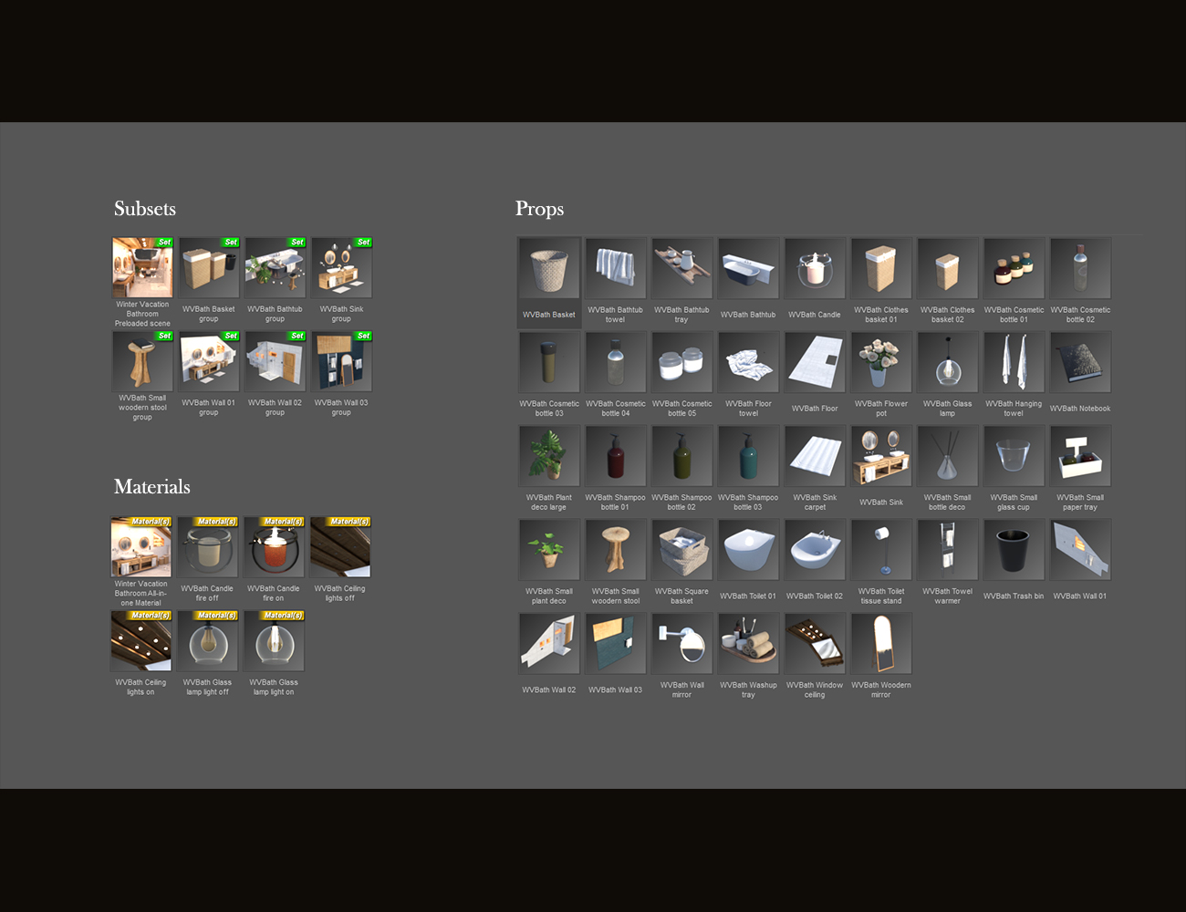Choose the WVBath Flower pot prop

[881, 362]
